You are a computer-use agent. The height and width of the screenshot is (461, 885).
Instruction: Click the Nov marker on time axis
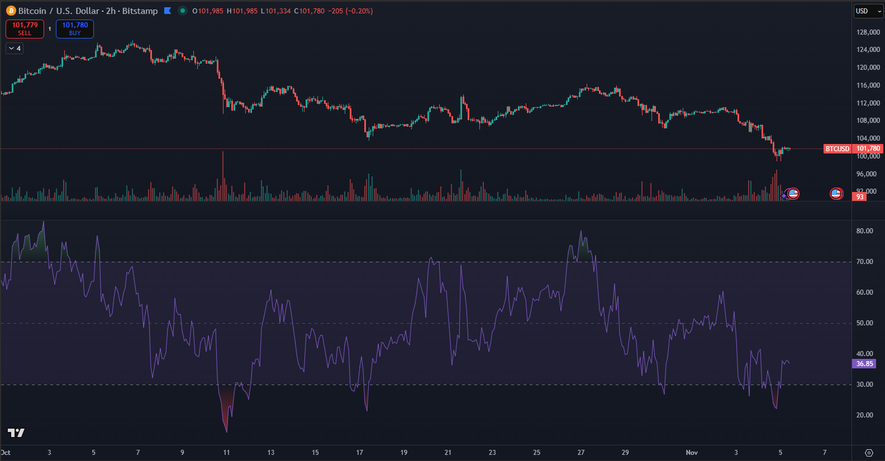coord(692,453)
